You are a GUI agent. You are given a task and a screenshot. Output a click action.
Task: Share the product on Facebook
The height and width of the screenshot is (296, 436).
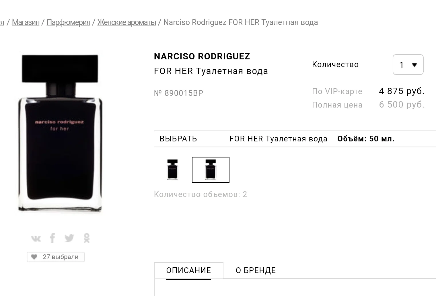click(52, 238)
